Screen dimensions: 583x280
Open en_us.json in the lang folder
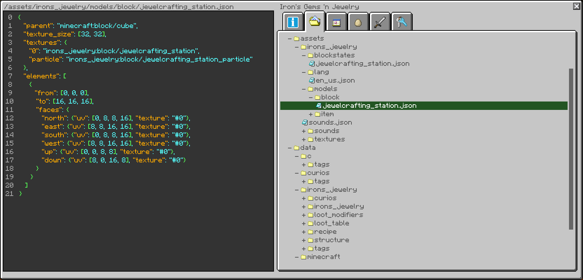point(335,80)
